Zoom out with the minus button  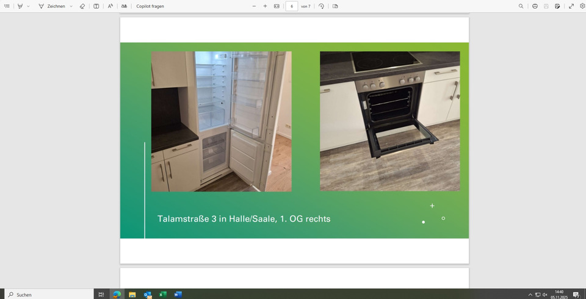(x=255, y=6)
